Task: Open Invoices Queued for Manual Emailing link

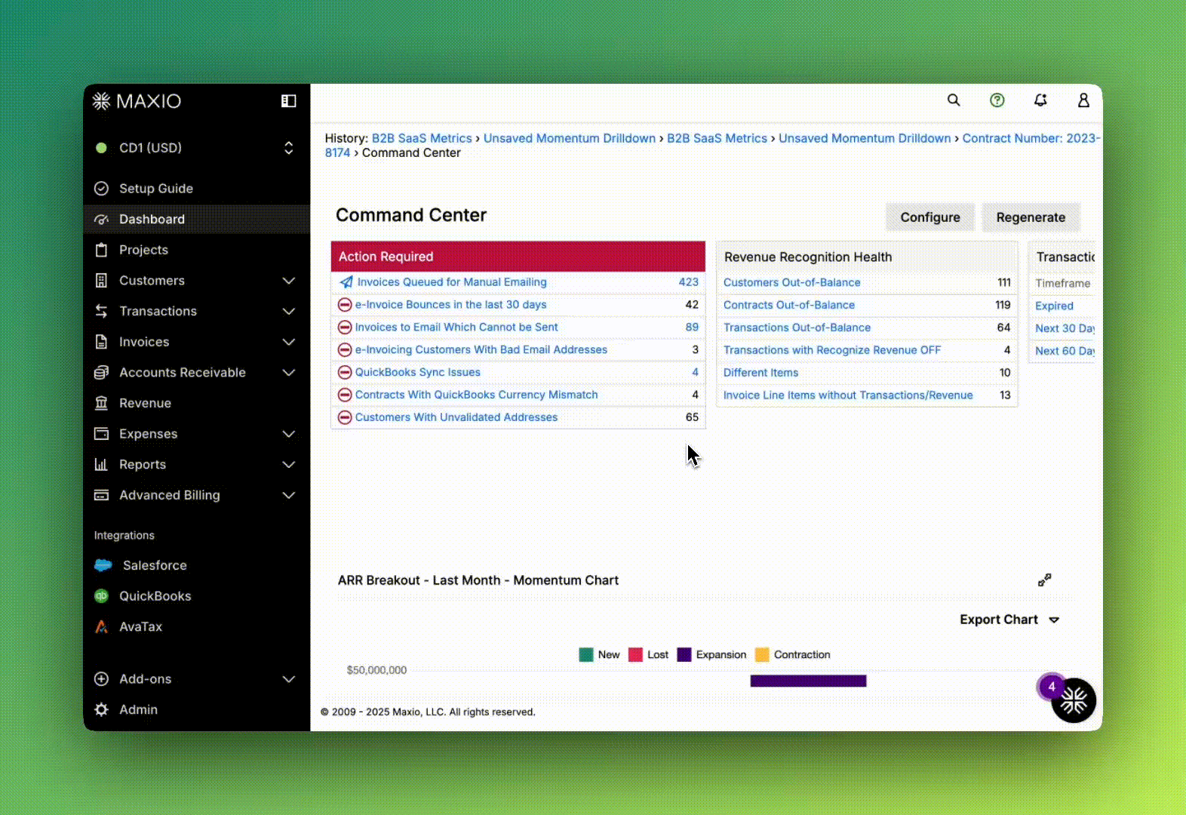Action: 451,282
